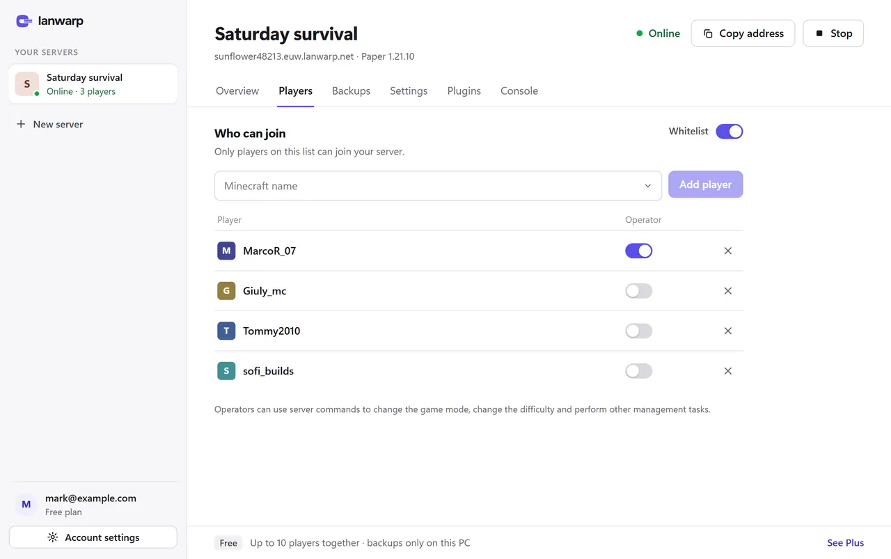Screen dimensions: 891x559
Task: Remove MarcoR_07 with the X icon
Action: 727,251
